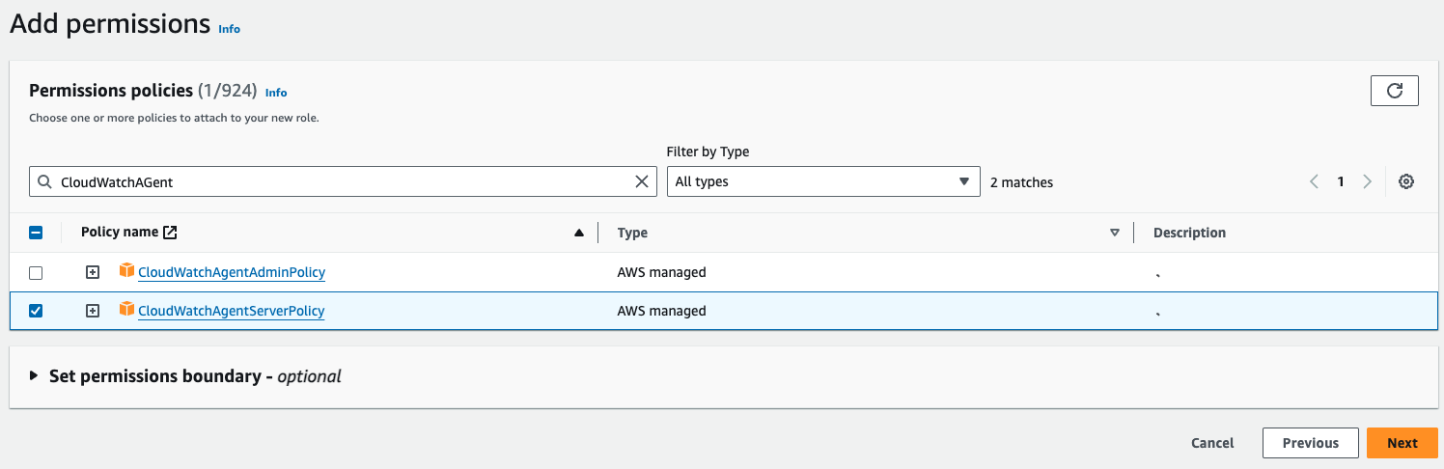This screenshot has width=1444, height=469.
Task: Go to previous page arrow
Action: [x=1314, y=181]
